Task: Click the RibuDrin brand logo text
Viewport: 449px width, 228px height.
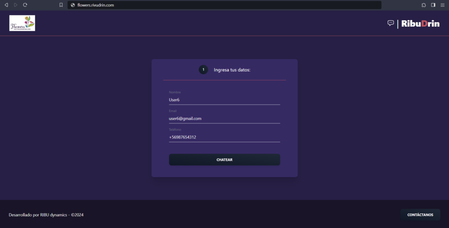Action: click(x=420, y=24)
